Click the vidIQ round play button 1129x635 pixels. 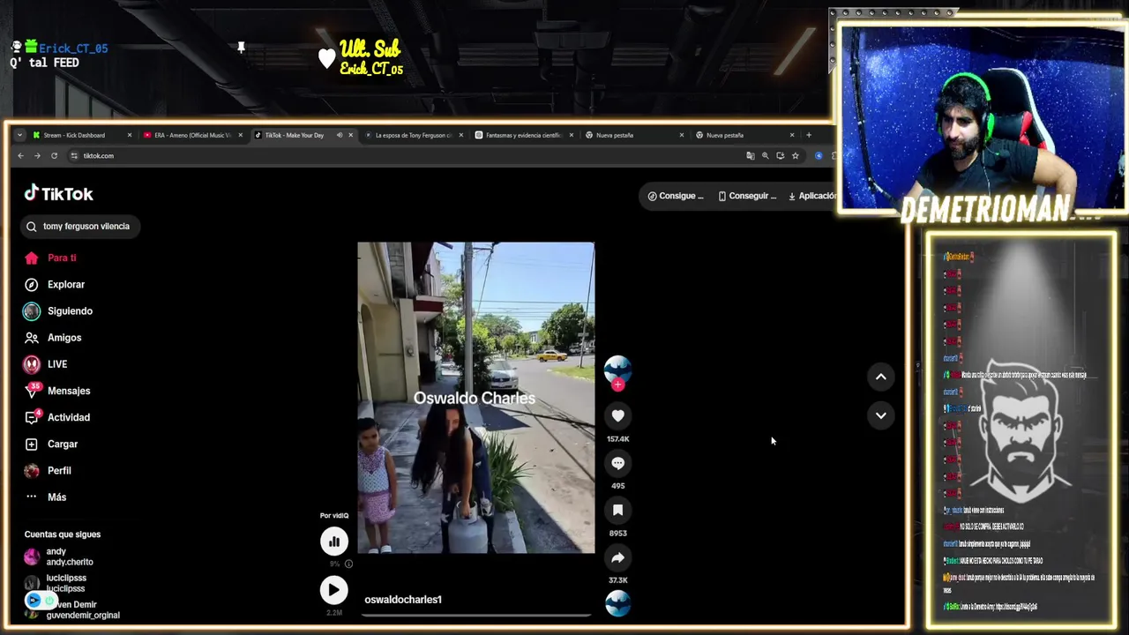[333, 590]
